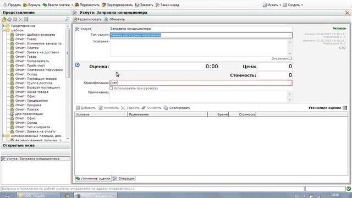Click the Вернуть return icon
This screenshot has width=352, height=198.
tap(25, 5)
